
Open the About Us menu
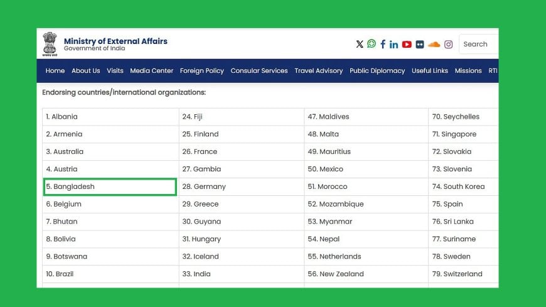coord(85,71)
